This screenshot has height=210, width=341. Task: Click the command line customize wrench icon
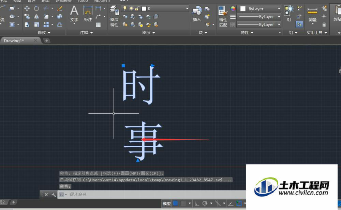[54, 194]
